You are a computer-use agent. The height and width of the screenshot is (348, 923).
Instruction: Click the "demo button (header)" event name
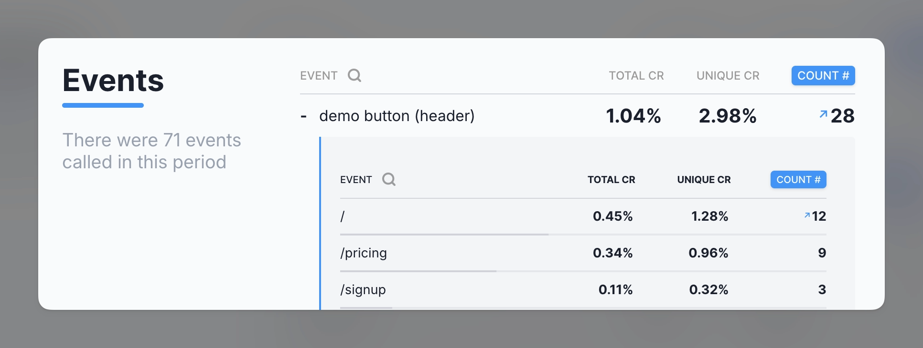tap(397, 116)
